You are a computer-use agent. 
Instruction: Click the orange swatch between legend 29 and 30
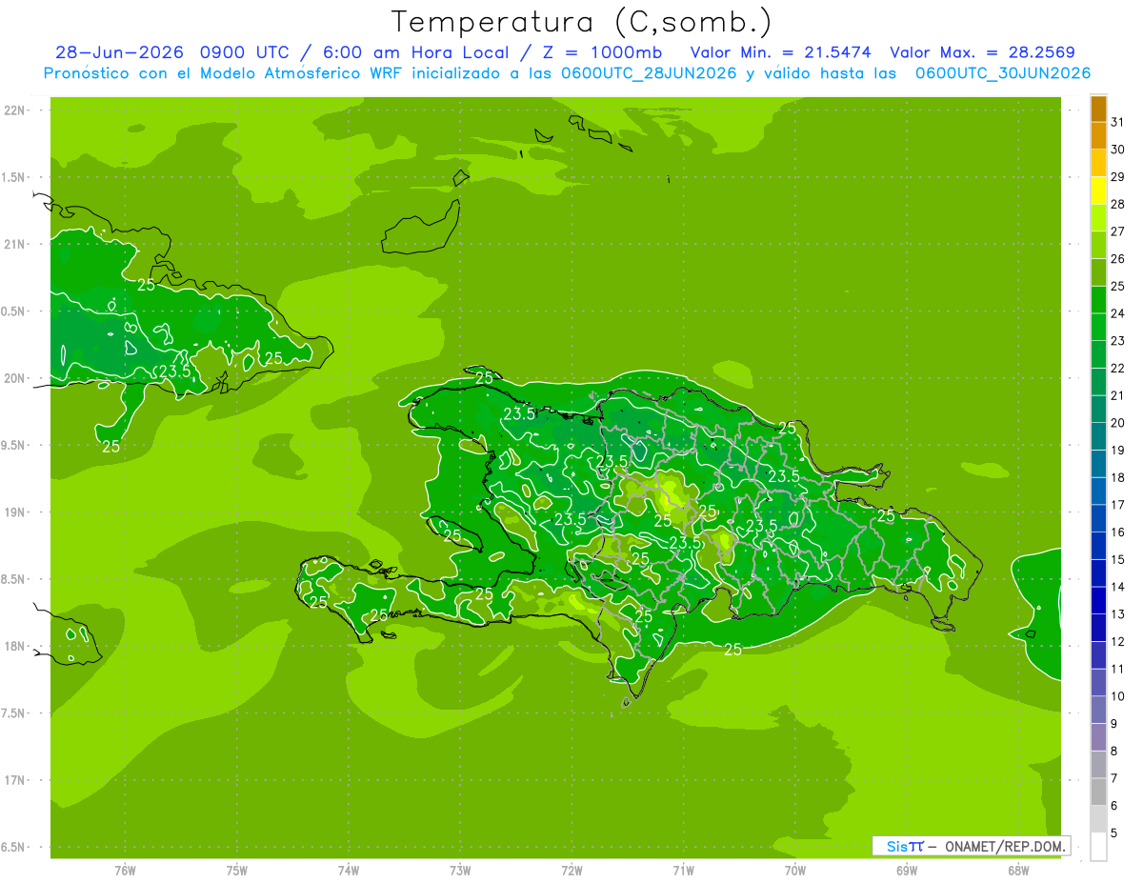tap(1098, 162)
